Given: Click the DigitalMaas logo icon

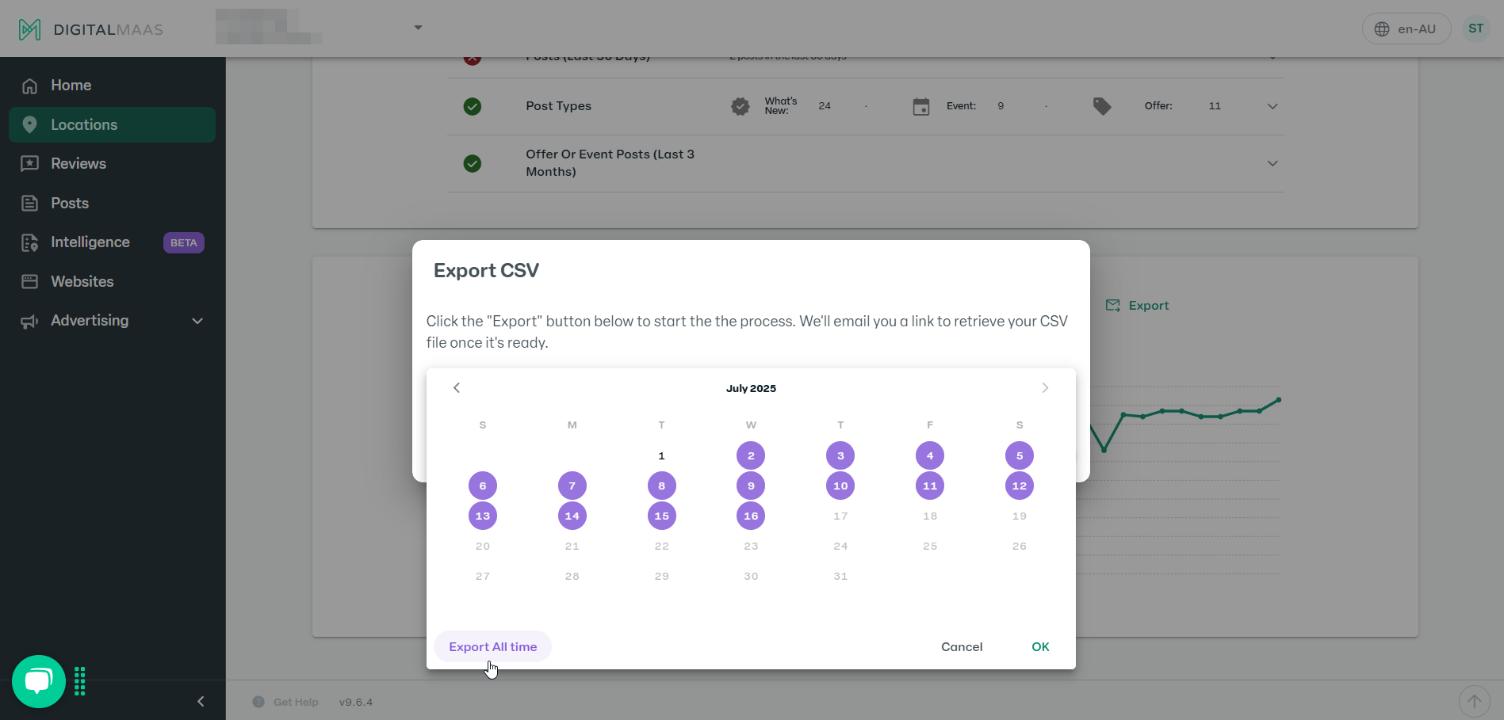Looking at the screenshot, I should coord(29,29).
